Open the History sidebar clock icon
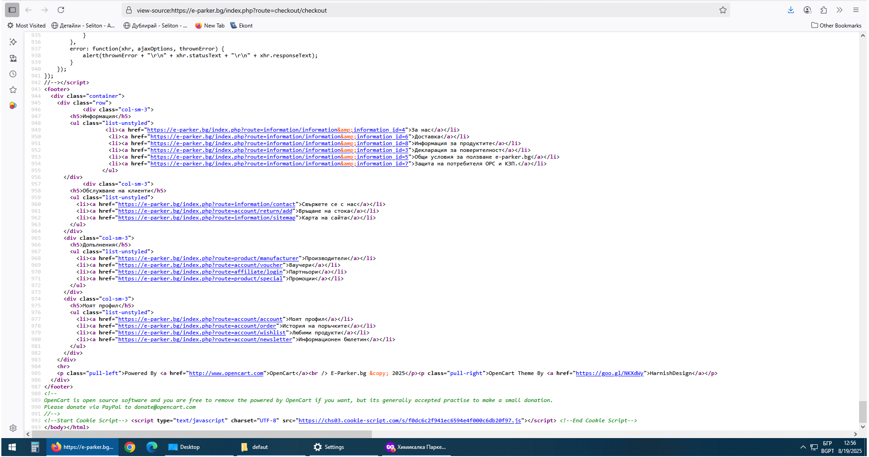This screenshot has height=457, width=869. click(13, 74)
